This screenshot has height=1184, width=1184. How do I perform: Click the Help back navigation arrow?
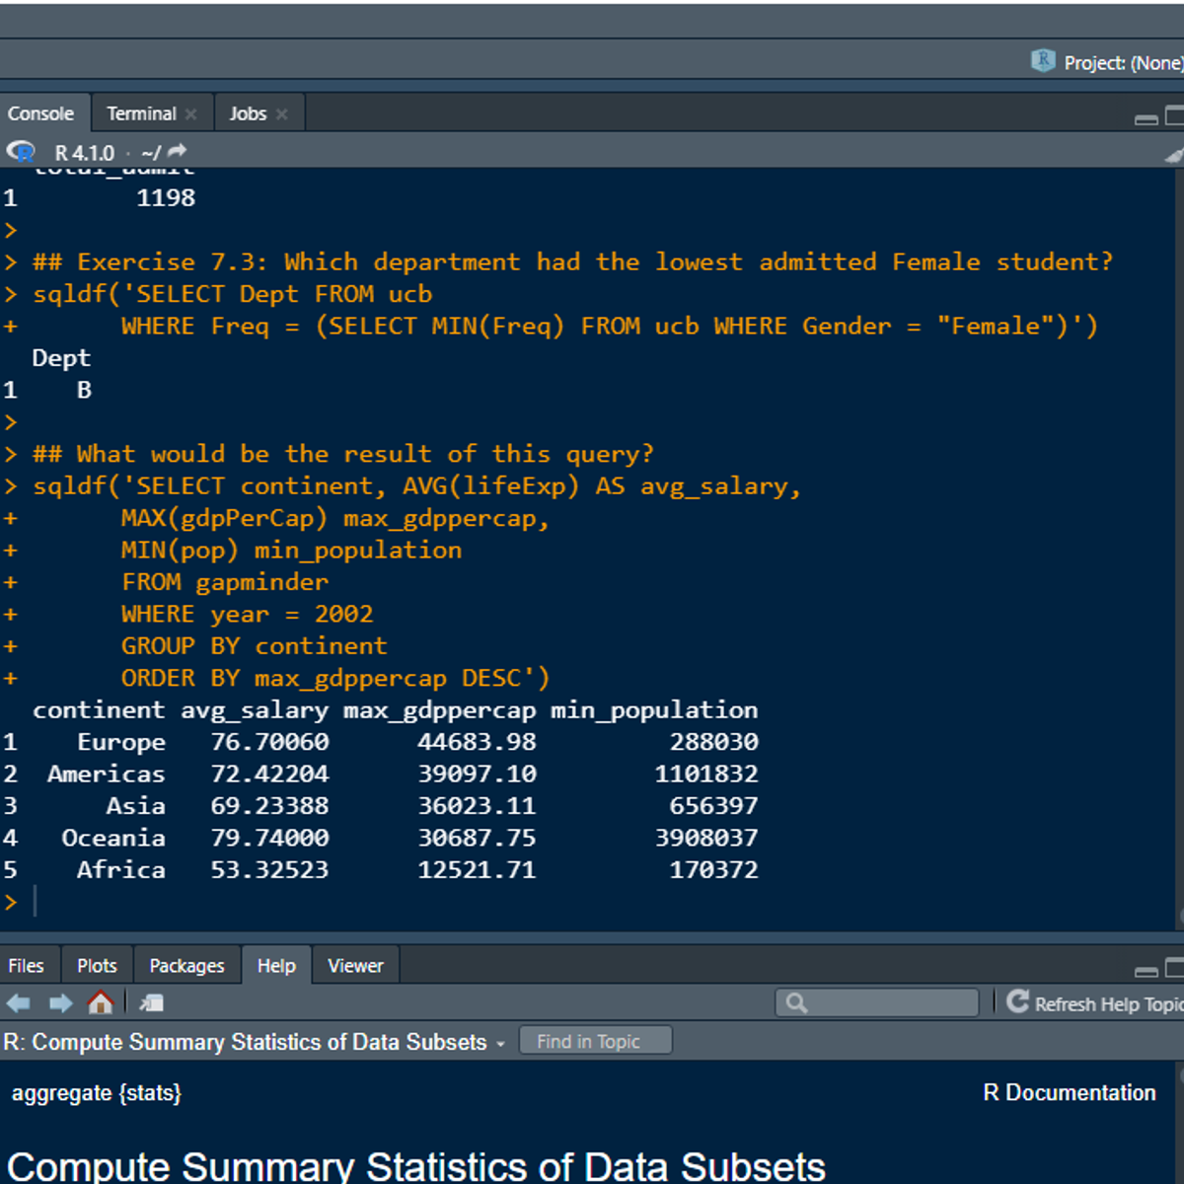coord(18,1003)
